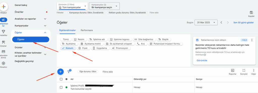Sort by Seviye column header
This screenshot has height=93, width=258.
click(199, 79)
